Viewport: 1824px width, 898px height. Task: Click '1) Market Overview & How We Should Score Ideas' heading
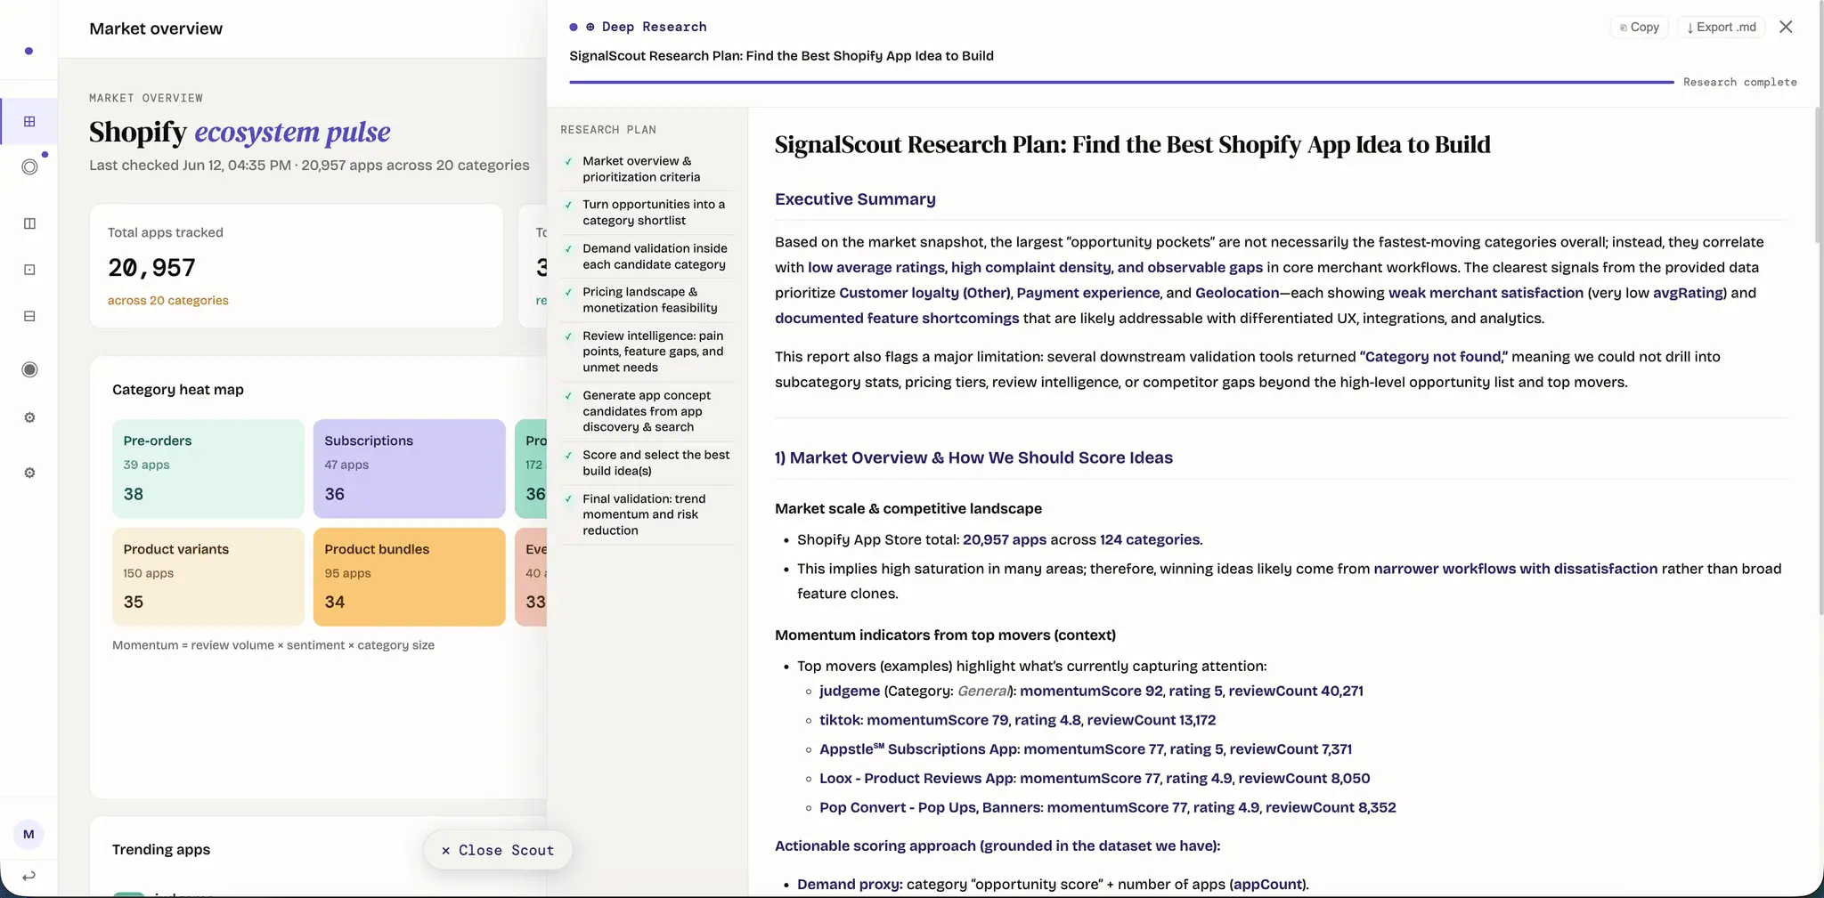[x=973, y=457]
